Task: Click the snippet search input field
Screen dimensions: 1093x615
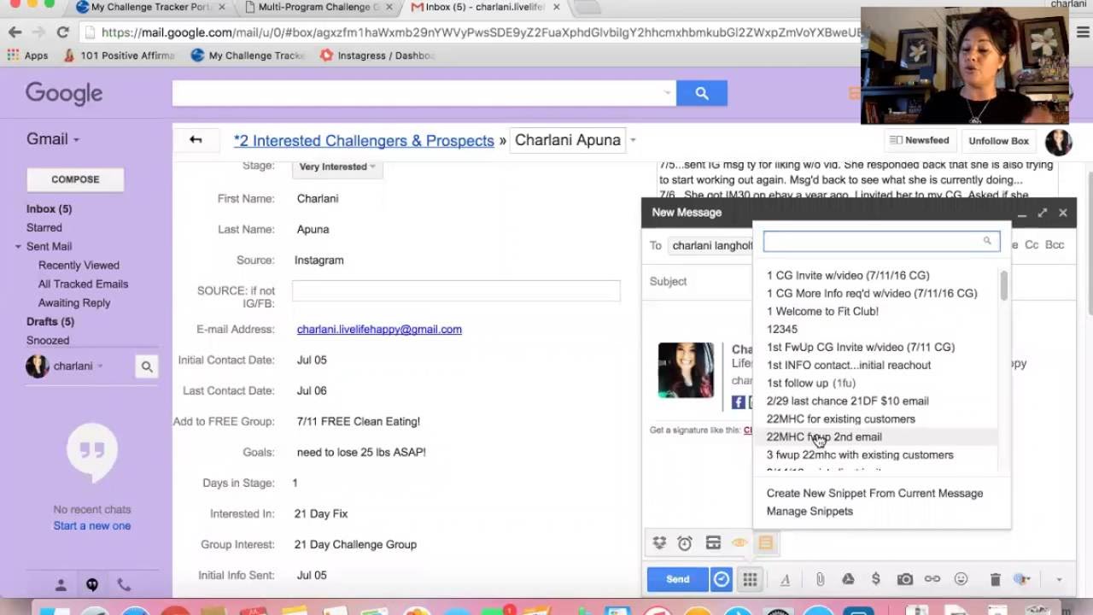Action: (x=881, y=242)
